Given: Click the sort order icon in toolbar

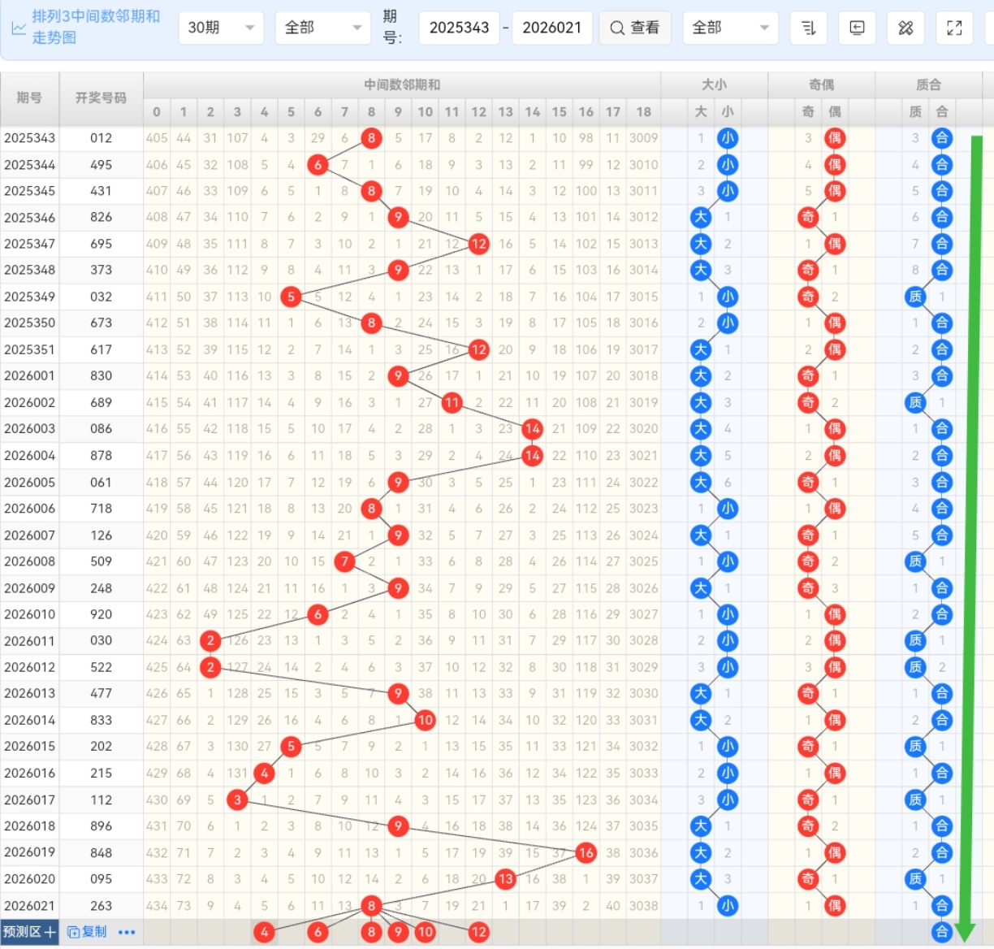Looking at the screenshot, I should [807, 28].
